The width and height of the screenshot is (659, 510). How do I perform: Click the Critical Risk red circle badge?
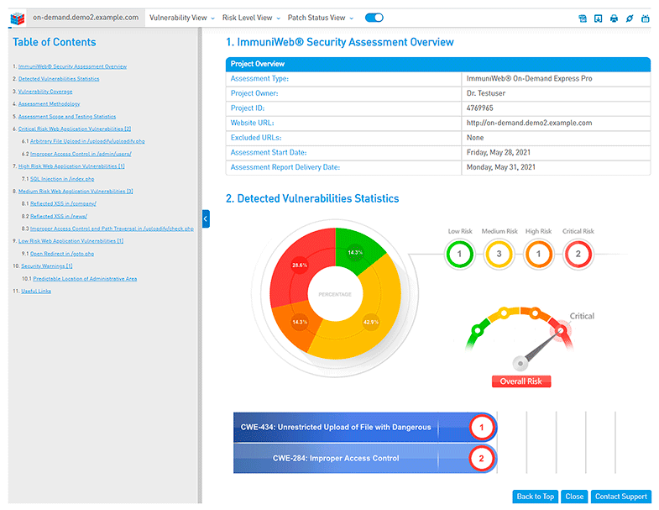point(578,253)
